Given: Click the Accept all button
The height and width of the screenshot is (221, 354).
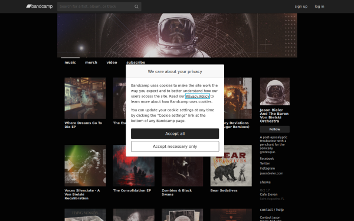Looking at the screenshot, I should [x=175, y=134].
